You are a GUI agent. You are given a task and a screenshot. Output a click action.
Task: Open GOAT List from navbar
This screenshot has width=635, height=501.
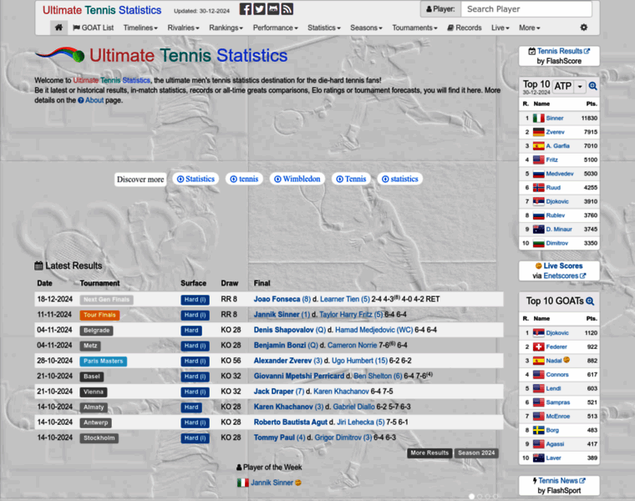93,28
